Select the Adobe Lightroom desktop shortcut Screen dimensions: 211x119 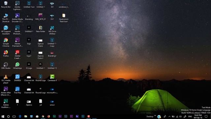[17, 6]
